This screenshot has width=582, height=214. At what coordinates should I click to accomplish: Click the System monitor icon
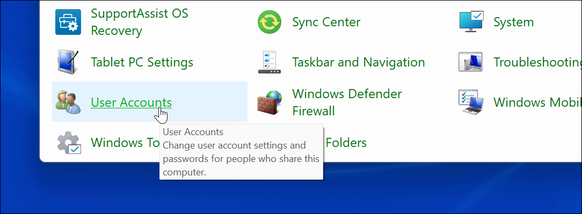pyautogui.click(x=471, y=22)
